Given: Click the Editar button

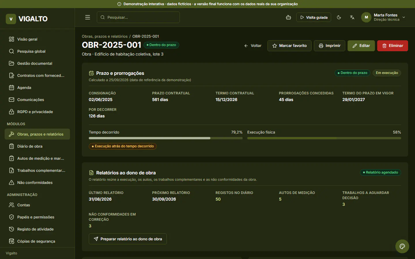Looking at the screenshot, I should coord(361,46).
